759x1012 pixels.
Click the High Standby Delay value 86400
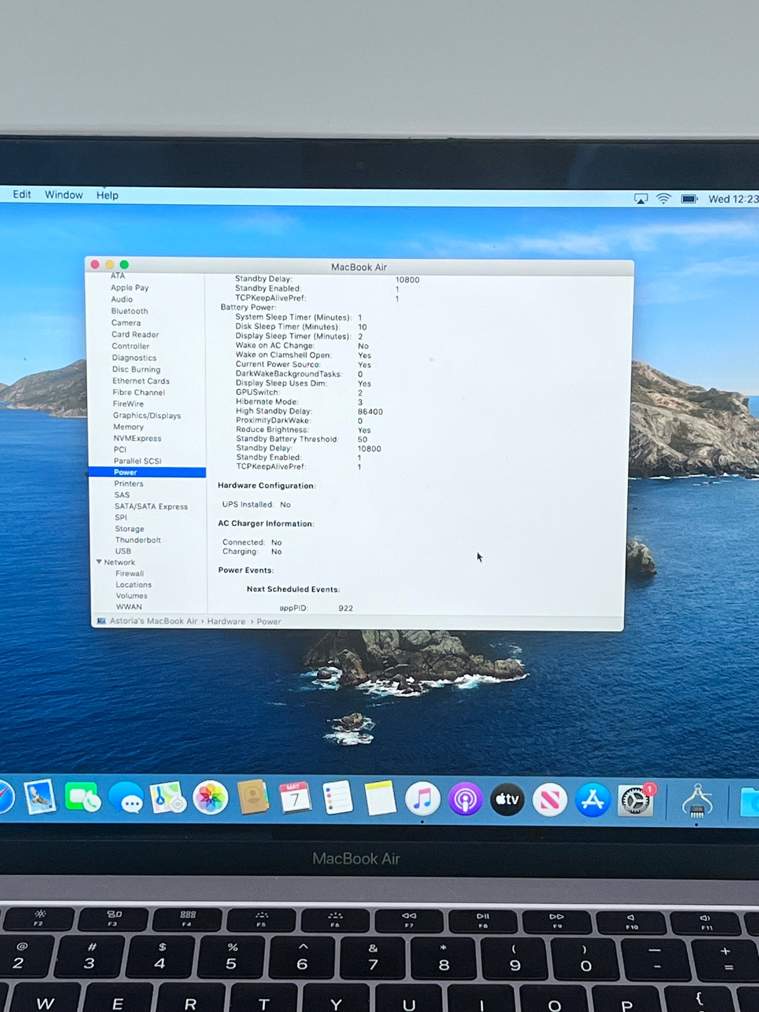point(370,412)
